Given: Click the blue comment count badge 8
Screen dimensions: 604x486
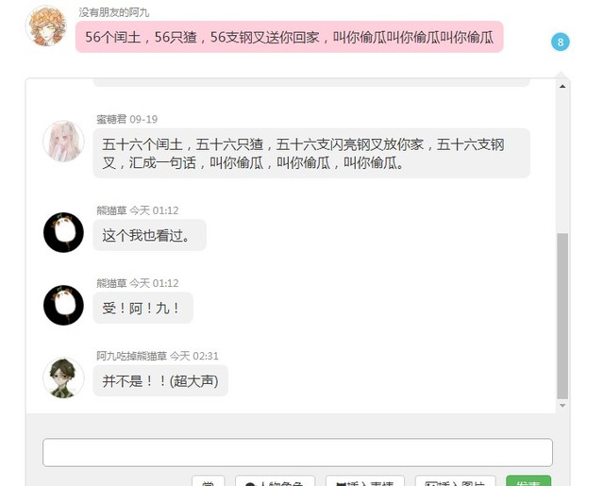Looking at the screenshot, I should click(560, 42).
